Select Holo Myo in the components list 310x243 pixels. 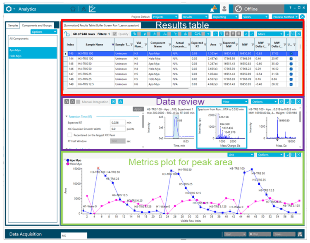pos(17,56)
